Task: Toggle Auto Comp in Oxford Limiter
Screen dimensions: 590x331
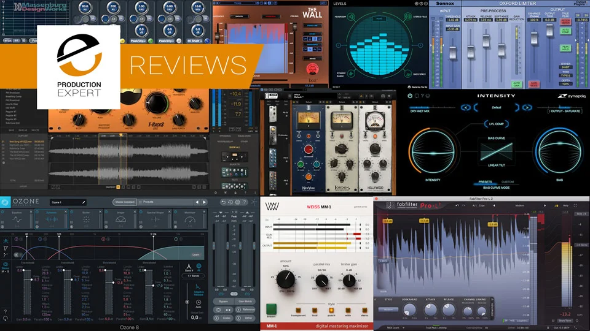Action: (x=565, y=31)
